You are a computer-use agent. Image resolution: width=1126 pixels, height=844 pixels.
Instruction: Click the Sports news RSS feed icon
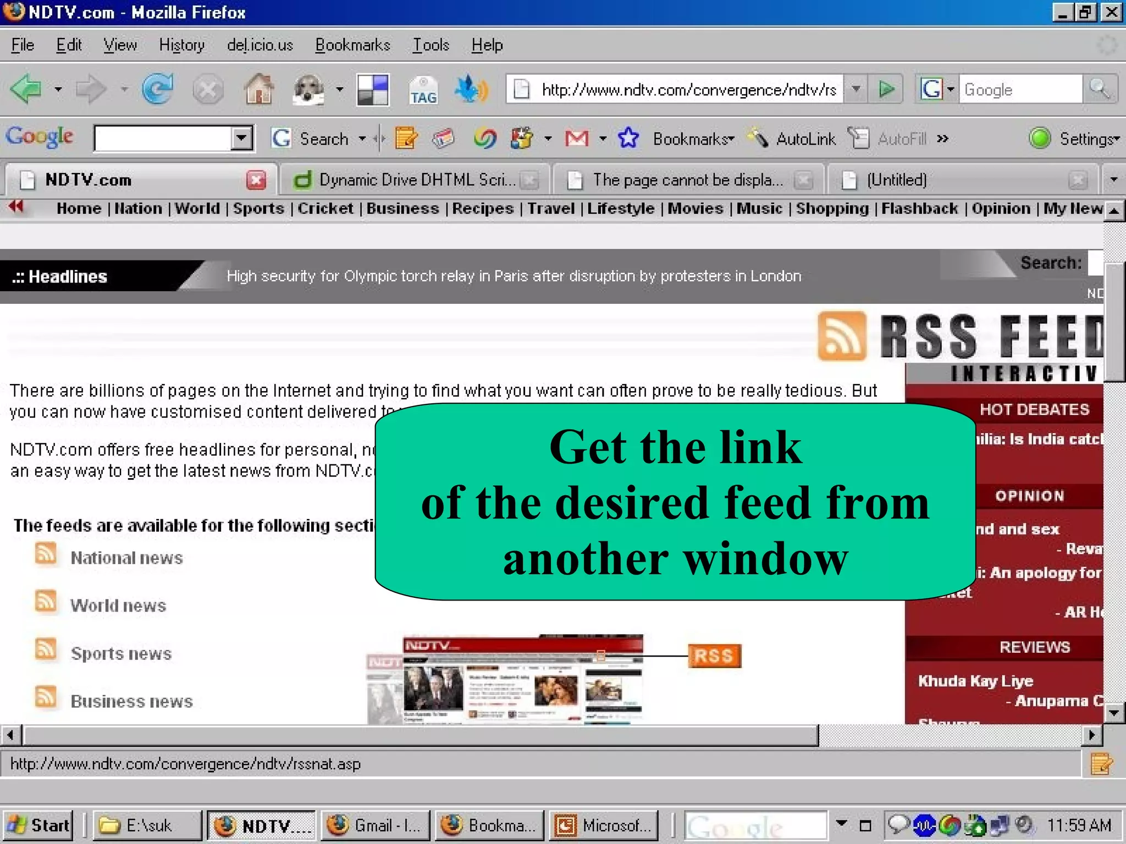click(46, 648)
